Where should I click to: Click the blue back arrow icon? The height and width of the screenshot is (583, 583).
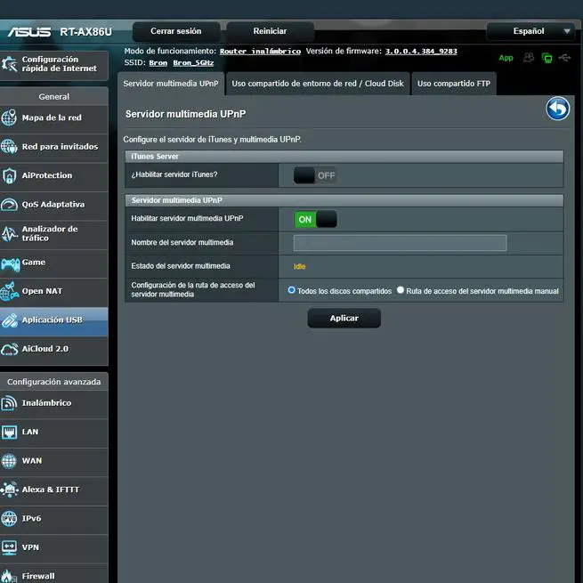(x=557, y=109)
